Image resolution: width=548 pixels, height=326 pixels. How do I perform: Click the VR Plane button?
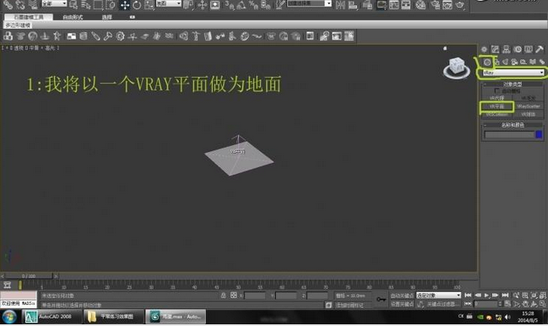(496, 106)
